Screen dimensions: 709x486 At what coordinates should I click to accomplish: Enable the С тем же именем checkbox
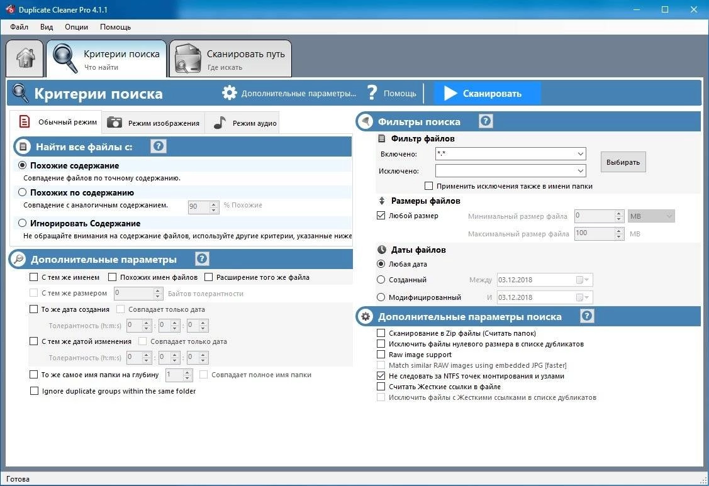33,277
